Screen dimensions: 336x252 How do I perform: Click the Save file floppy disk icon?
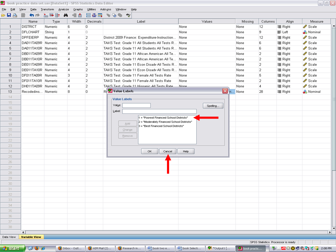pyautogui.click(x=9, y=15)
